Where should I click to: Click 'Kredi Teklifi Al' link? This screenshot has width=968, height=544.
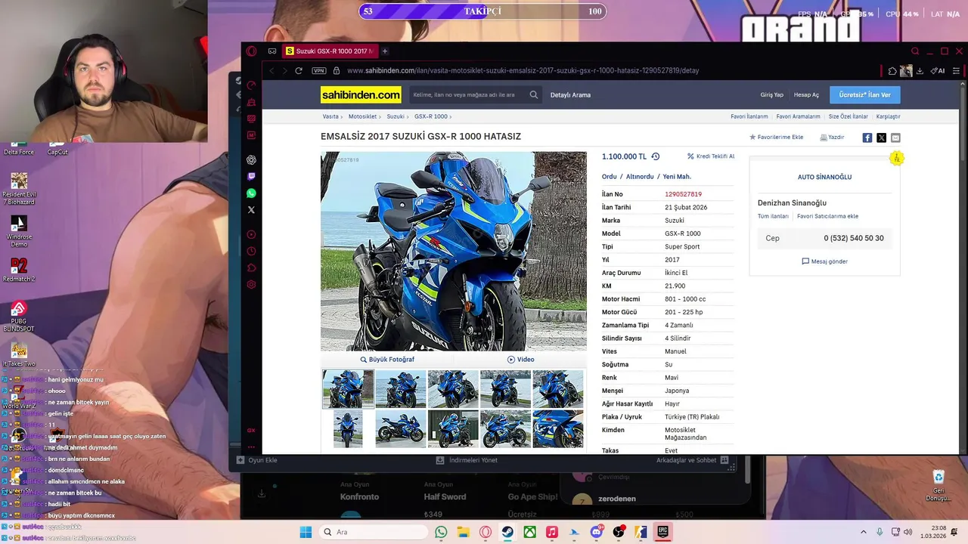(711, 156)
